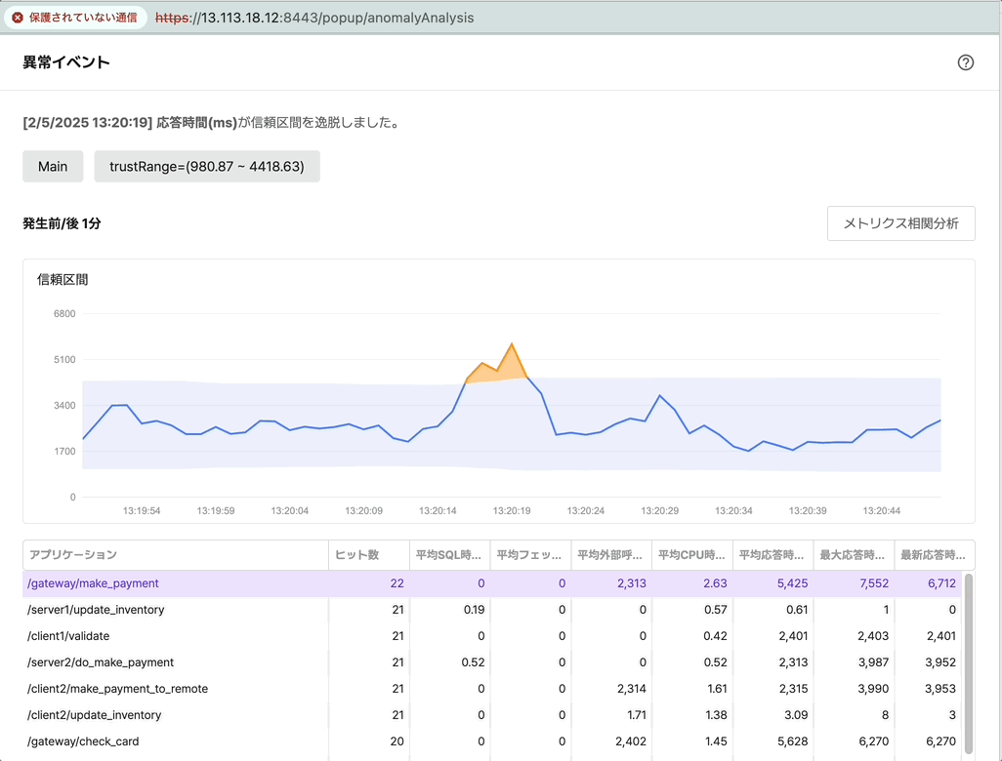Select the /gateway/make_payment row
Image resolution: width=1002 pixels, height=761 pixels.
pos(93,583)
